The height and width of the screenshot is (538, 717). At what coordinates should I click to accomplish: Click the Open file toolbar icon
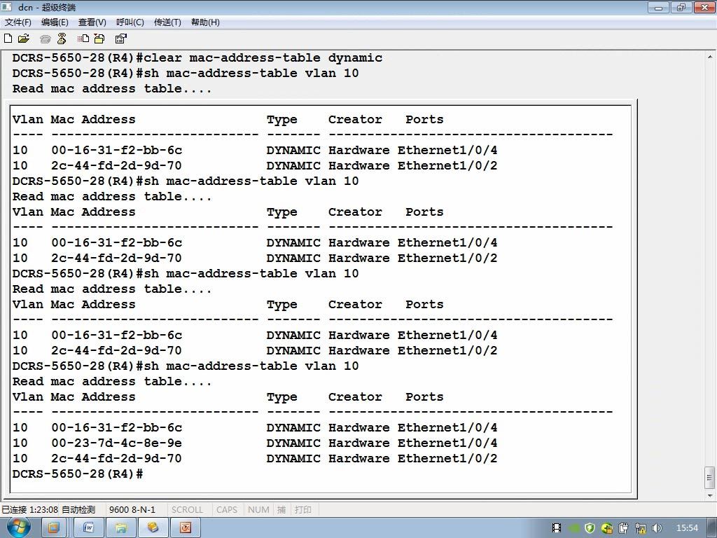coord(23,39)
